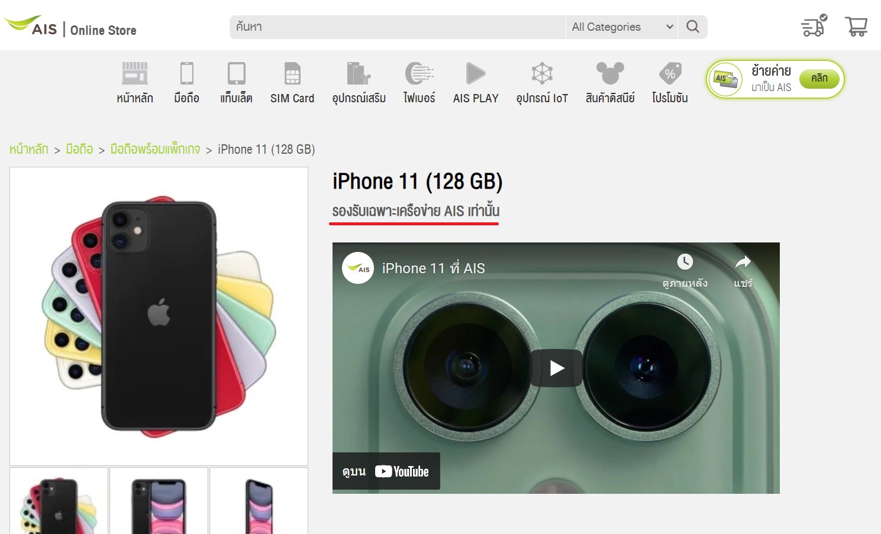Click the Share arrow in video

pyautogui.click(x=743, y=261)
